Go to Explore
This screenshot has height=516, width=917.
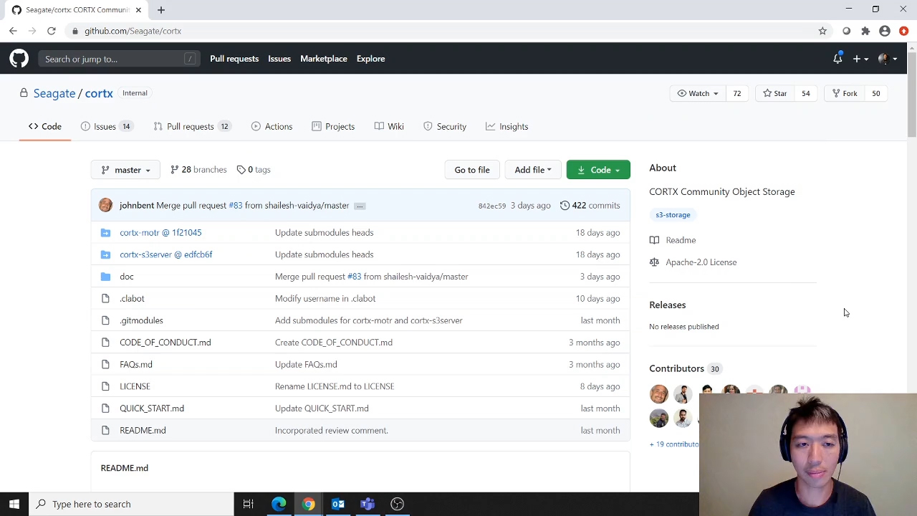(370, 59)
